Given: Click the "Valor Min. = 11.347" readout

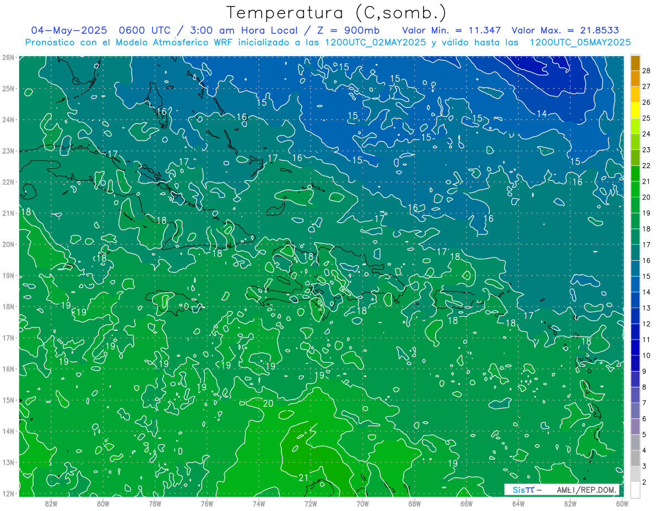Looking at the screenshot, I should coord(451,30).
